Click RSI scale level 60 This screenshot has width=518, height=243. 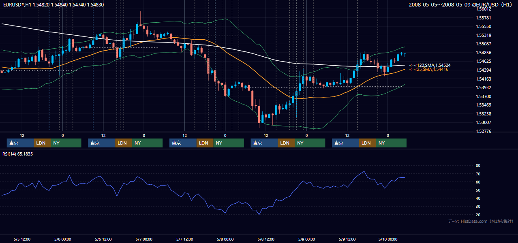click(478, 182)
